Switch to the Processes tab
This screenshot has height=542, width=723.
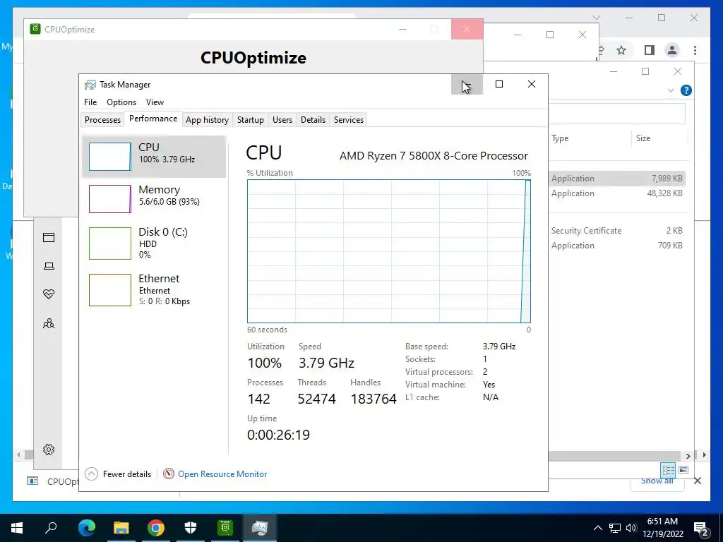[102, 120]
